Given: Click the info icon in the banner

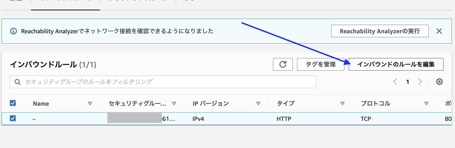Looking at the screenshot, I should (x=13, y=31).
